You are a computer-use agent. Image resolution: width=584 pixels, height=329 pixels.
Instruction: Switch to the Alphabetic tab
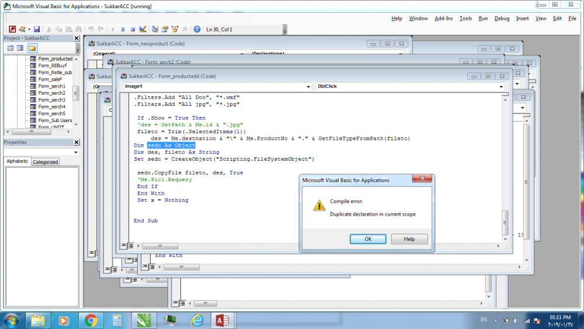[17, 161]
